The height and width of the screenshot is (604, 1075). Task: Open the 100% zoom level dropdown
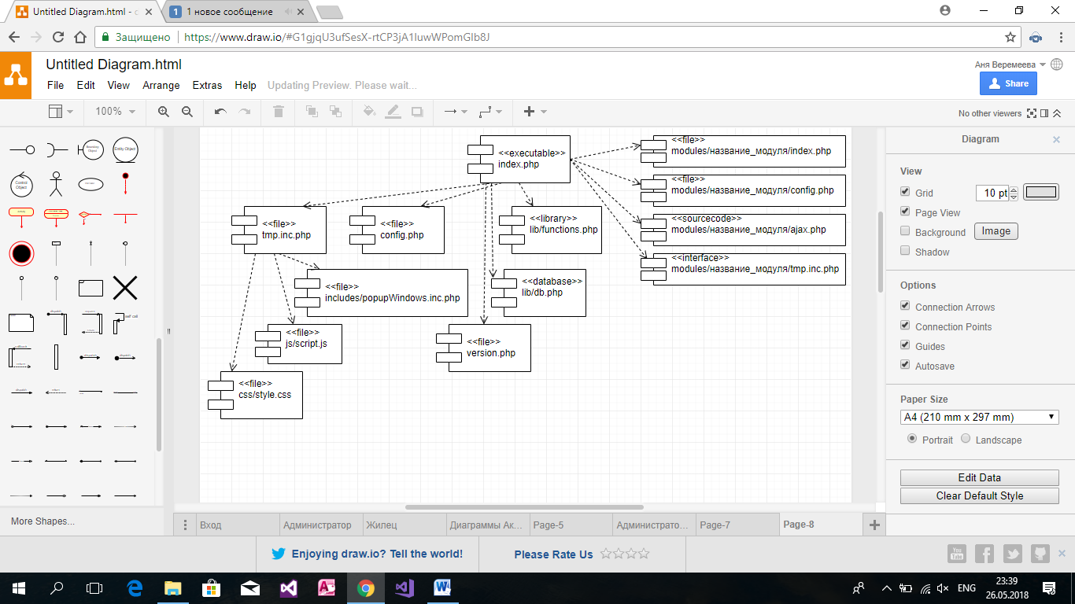point(115,112)
